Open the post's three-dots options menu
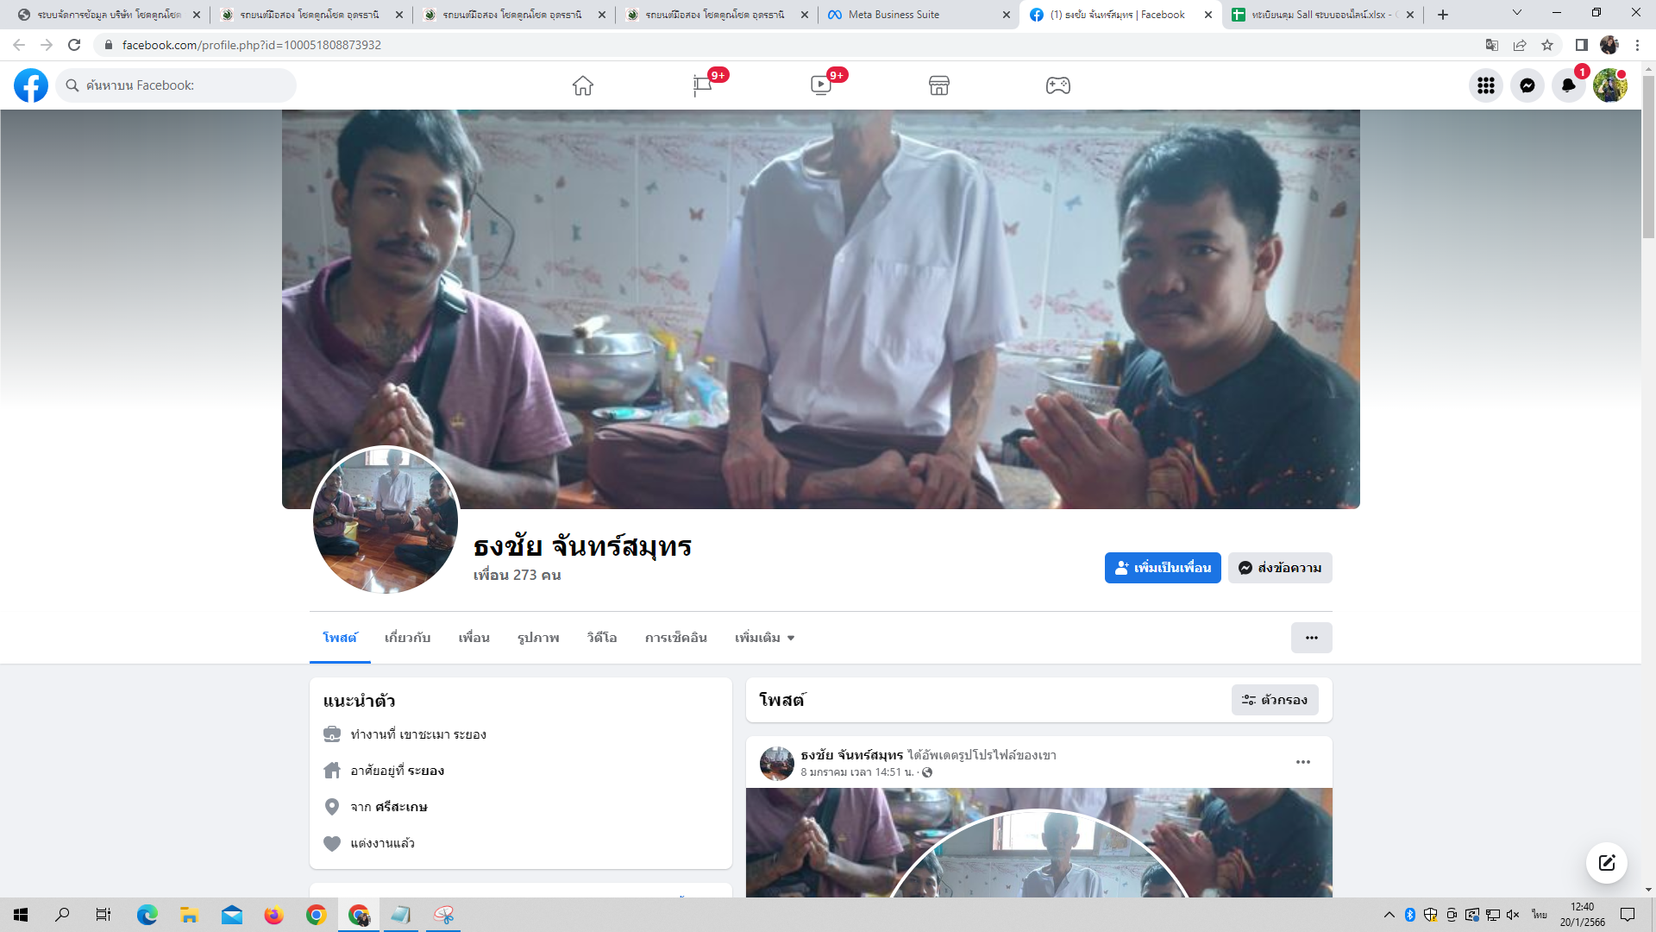Image resolution: width=1656 pixels, height=932 pixels. tap(1302, 762)
